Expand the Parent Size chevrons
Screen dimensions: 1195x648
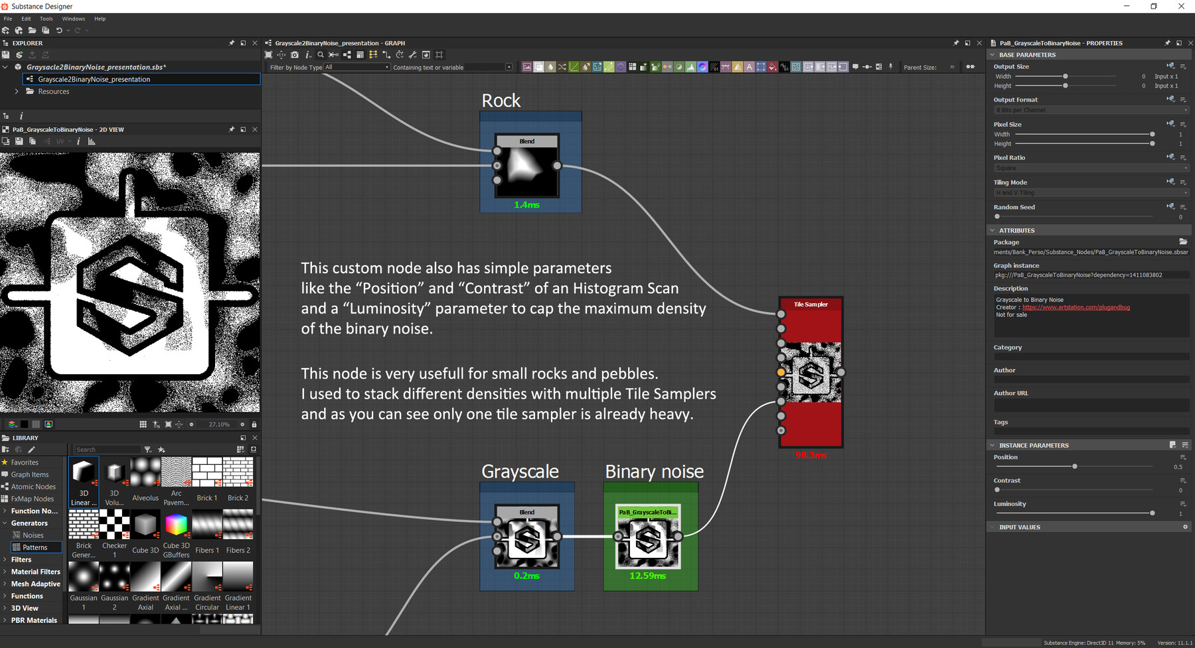(952, 67)
